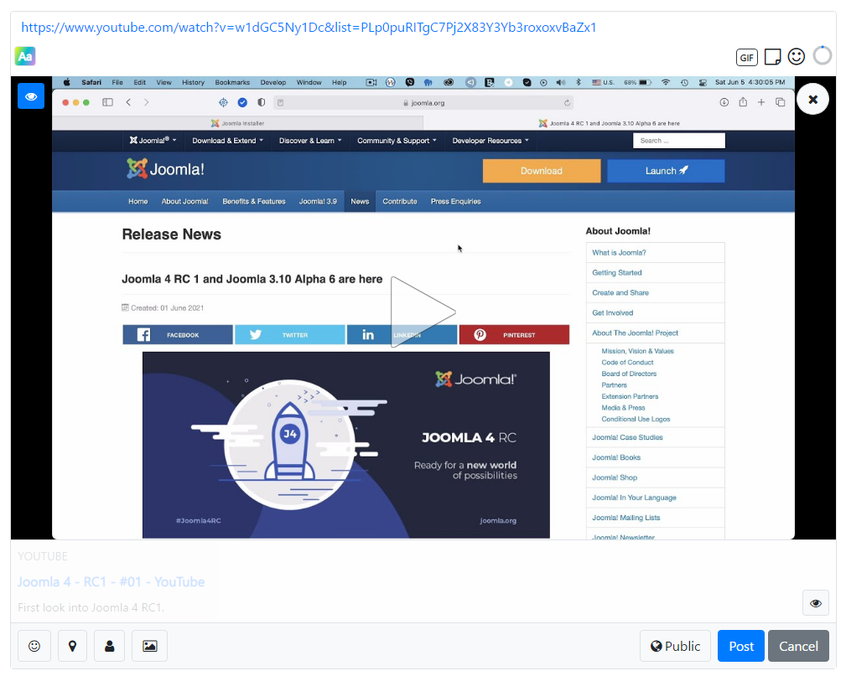Share via the Pinterest button

[514, 335]
